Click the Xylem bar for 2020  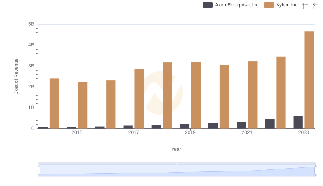[x=224, y=97]
